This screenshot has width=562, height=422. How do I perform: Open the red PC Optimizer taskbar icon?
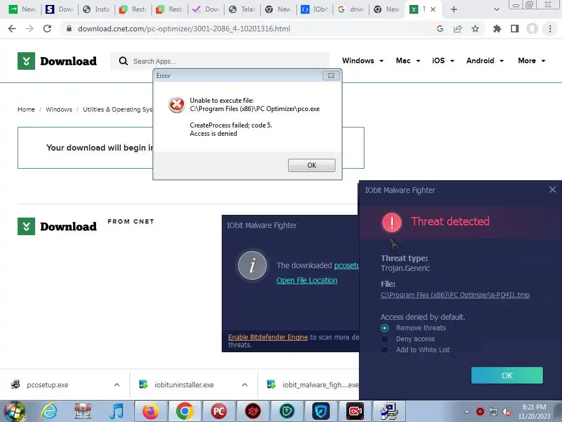(218, 411)
